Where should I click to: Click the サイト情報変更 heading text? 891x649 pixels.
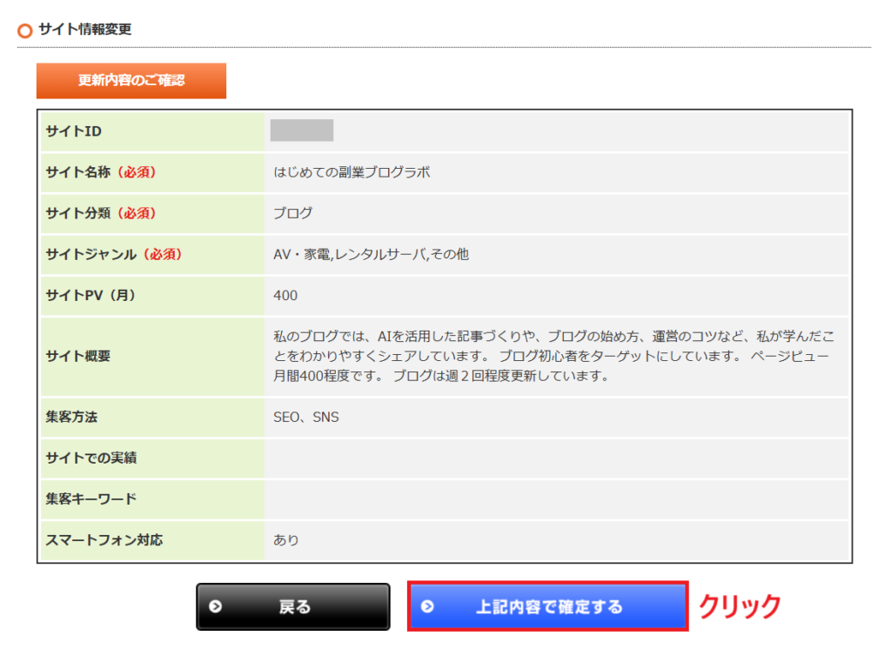pos(85,30)
